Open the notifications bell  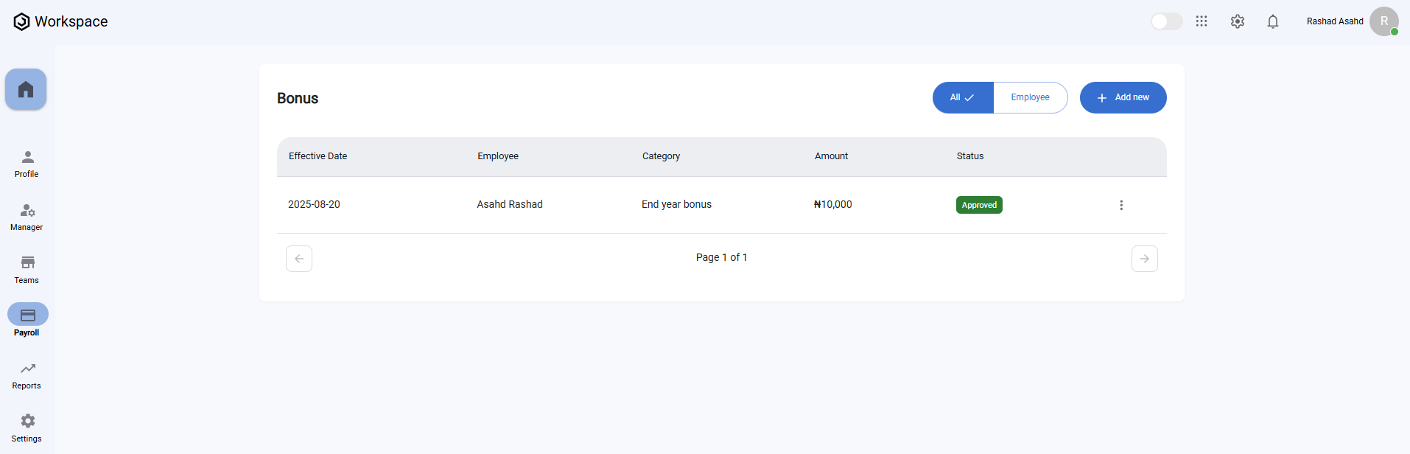pyautogui.click(x=1273, y=21)
